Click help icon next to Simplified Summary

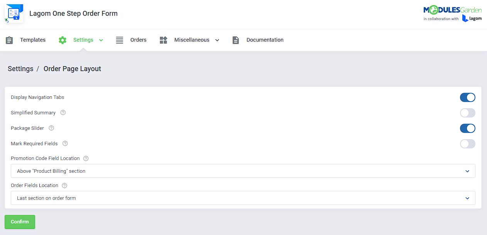[x=63, y=112]
